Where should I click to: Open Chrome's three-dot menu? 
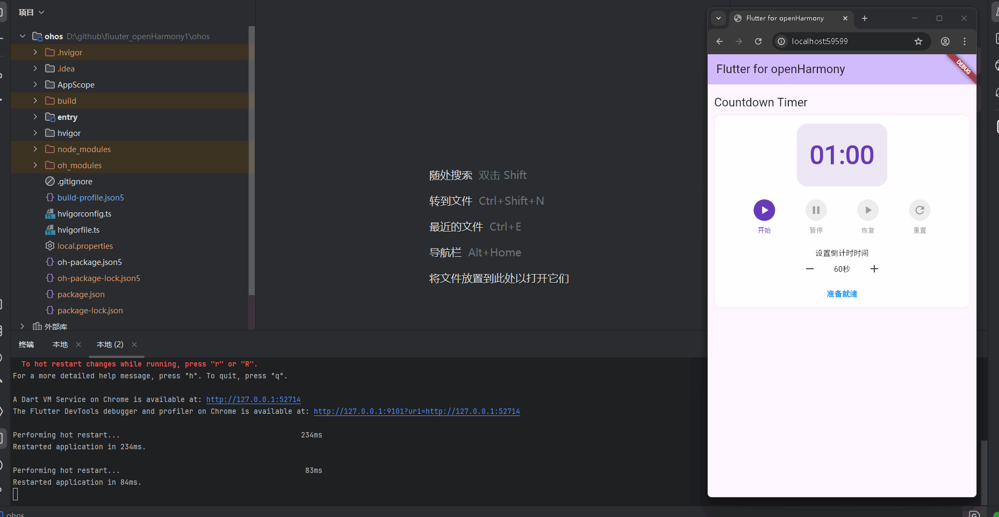point(964,41)
